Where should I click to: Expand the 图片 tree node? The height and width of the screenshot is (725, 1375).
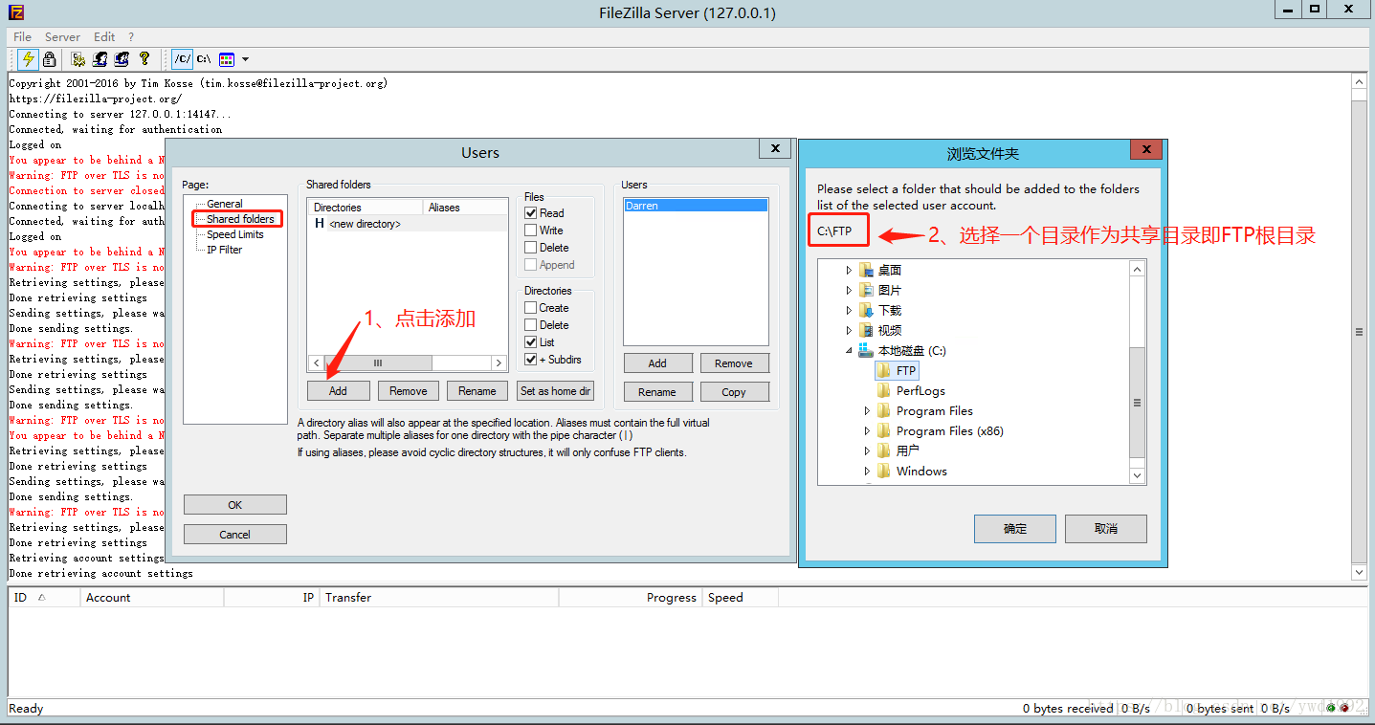pyautogui.click(x=849, y=291)
